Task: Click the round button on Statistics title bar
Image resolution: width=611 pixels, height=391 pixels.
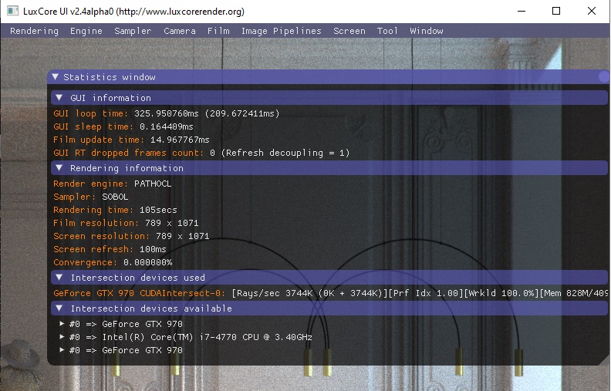Action: coord(603,77)
